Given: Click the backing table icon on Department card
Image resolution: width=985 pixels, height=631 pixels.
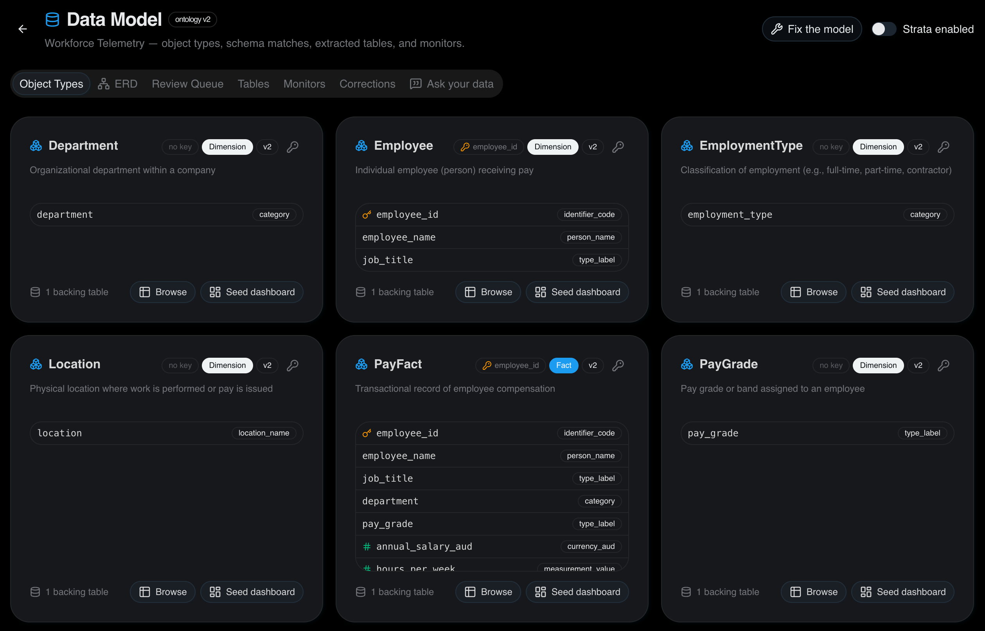Looking at the screenshot, I should (35, 292).
